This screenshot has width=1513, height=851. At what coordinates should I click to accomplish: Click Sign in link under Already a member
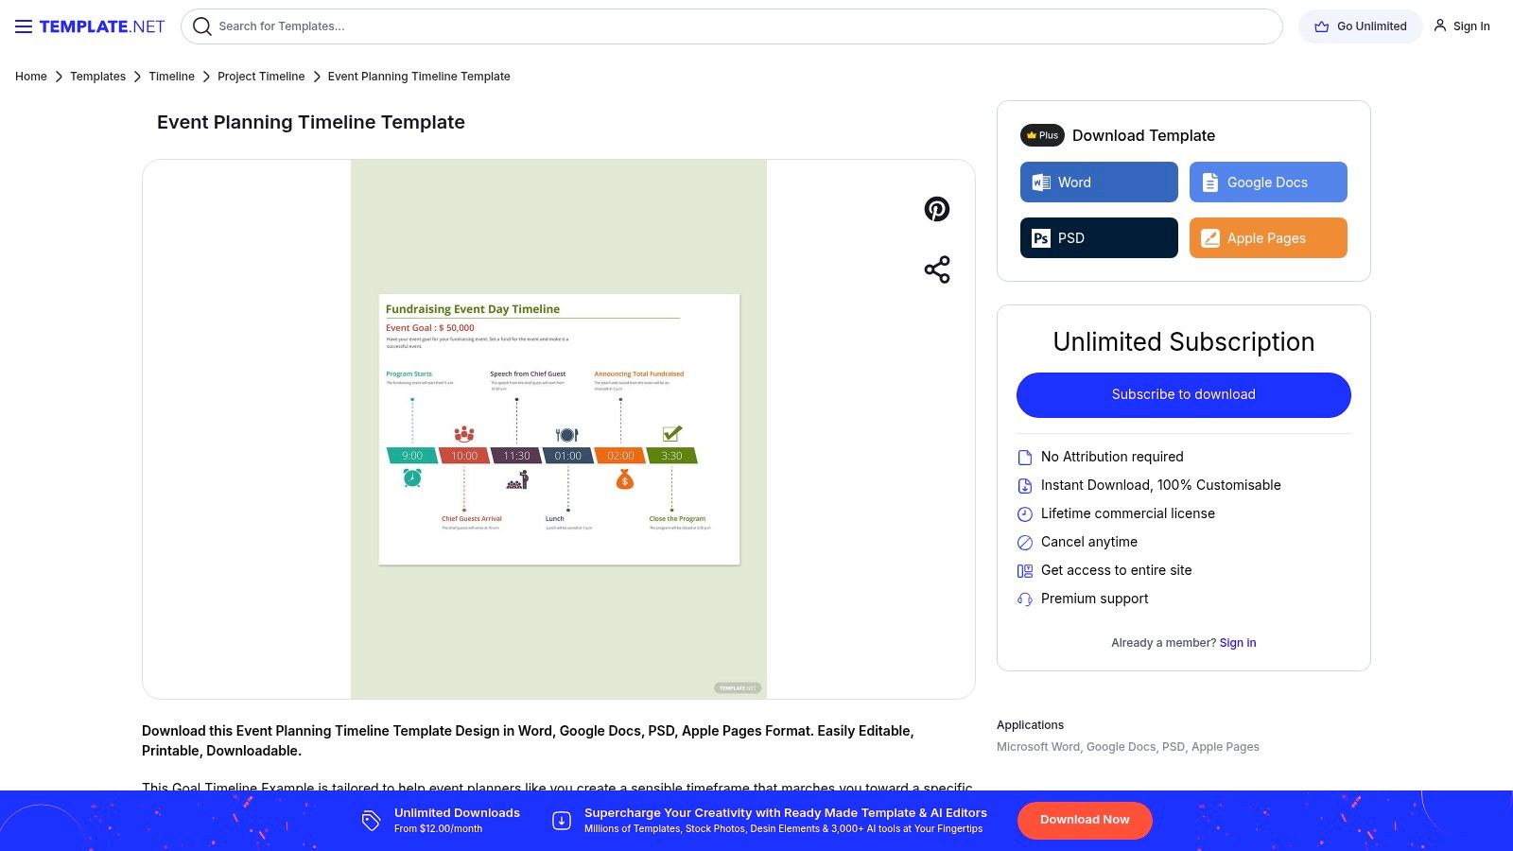pyautogui.click(x=1238, y=643)
